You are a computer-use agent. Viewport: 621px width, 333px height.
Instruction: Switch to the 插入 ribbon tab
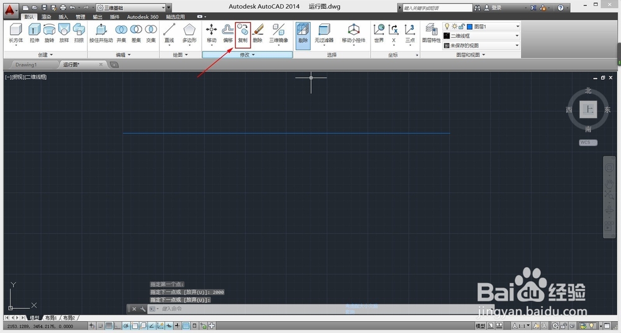pos(63,17)
